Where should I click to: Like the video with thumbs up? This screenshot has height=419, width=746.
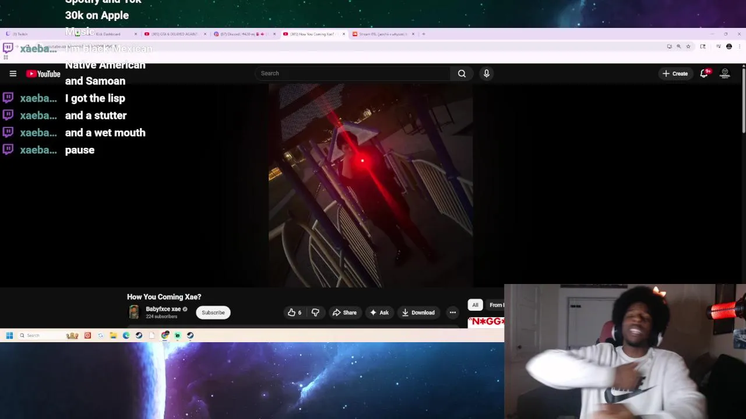294,313
